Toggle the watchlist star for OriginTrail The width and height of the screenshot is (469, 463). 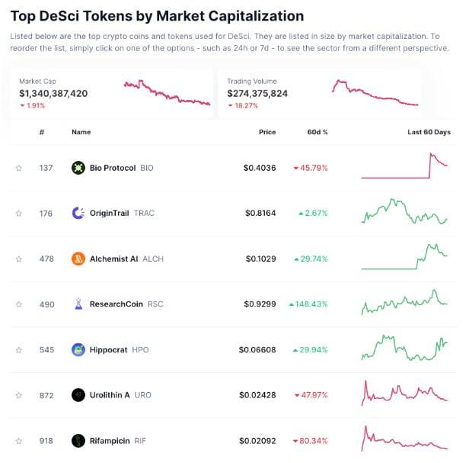[x=19, y=214]
